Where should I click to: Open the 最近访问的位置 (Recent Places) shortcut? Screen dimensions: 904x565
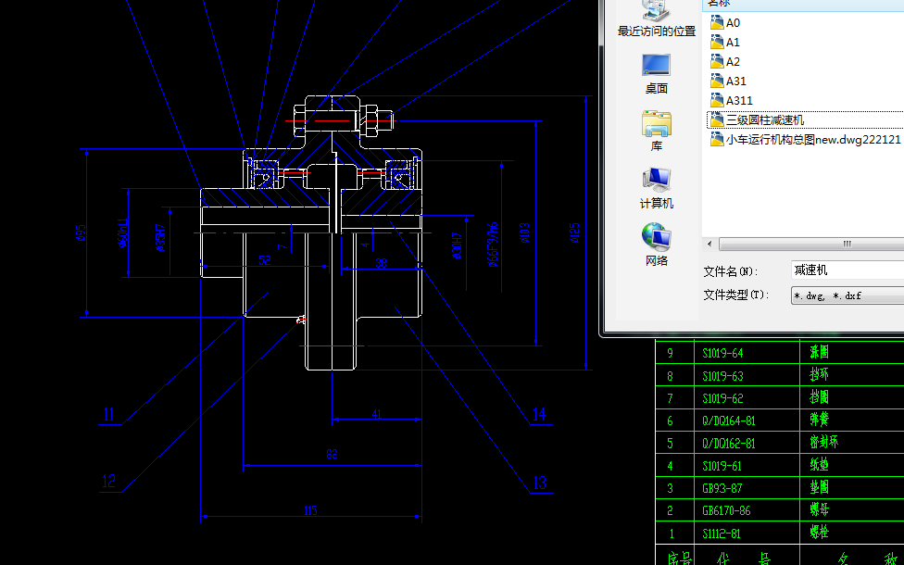pos(656,19)
